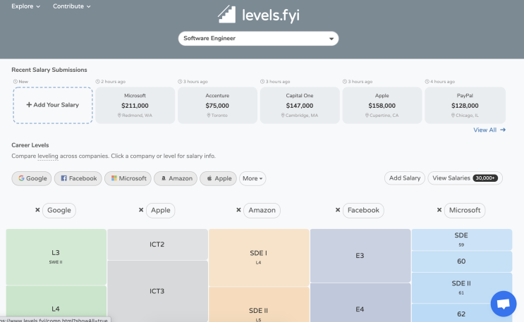This screenshot has width=524, height=322.
Task: Click the underlined leveling link
Action: click(x=48, y=156)
